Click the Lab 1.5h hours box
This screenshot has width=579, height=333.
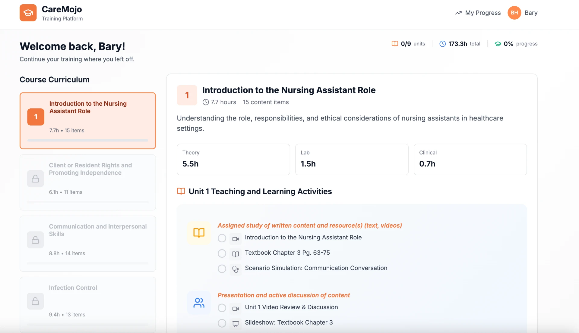pyautogui.click(x=352, y=159)
